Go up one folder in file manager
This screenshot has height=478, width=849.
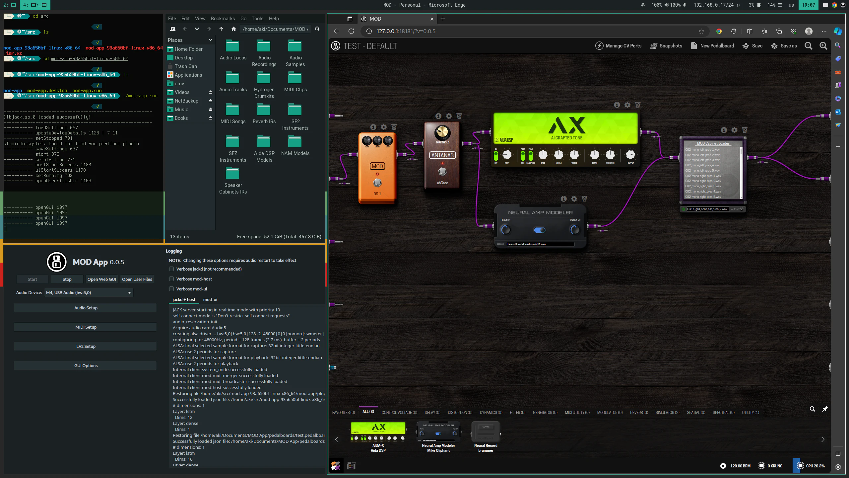[x=221, y=29]
